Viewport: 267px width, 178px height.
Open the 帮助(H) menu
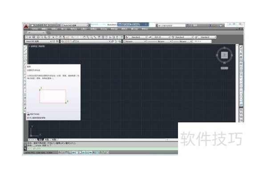[x=145, y=29]
